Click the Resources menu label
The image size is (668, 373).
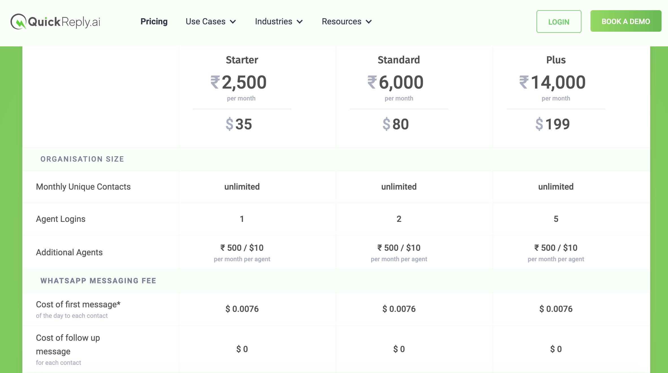(x=341, y=22)
